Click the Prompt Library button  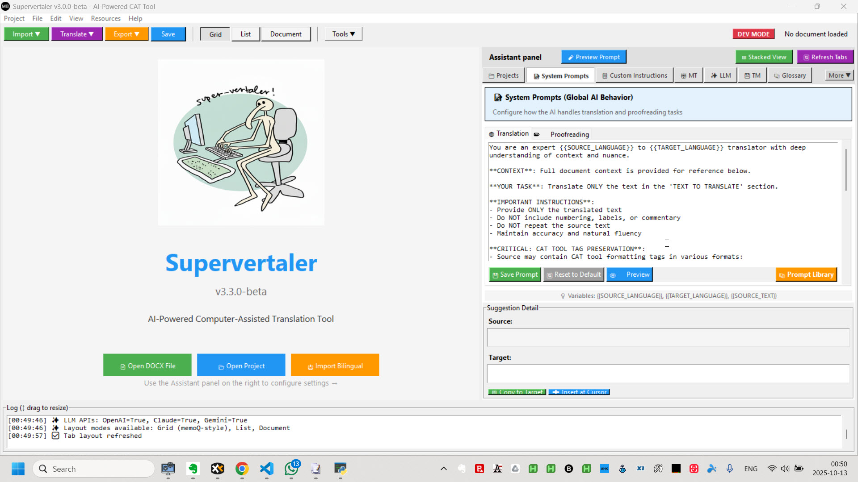[x=806, y=274]
